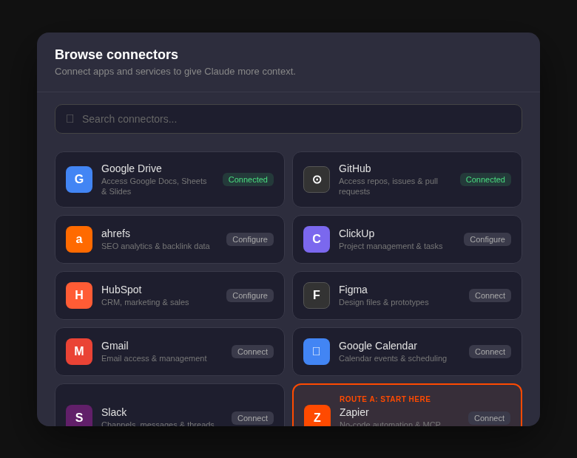
Task: Click the 'Browse connectors' heading
Action: point(116,55)
